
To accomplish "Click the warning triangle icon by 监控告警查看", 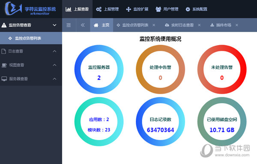I will click(x=4, y=25).
